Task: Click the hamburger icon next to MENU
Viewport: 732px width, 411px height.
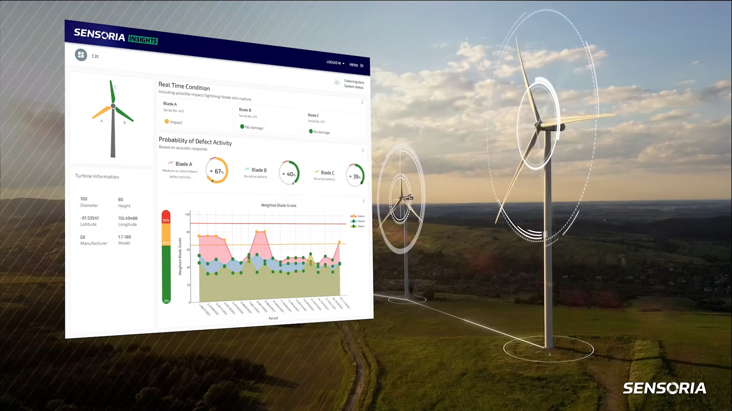Action: [x=361, y=65]
